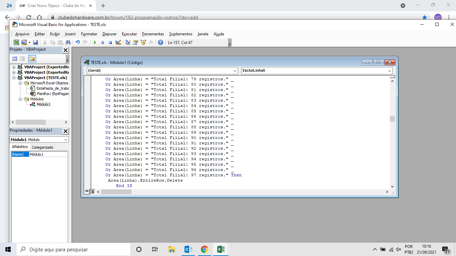Run the macro with the green play icon
This screenshot has width=456, height=256.
pos(95,42)
